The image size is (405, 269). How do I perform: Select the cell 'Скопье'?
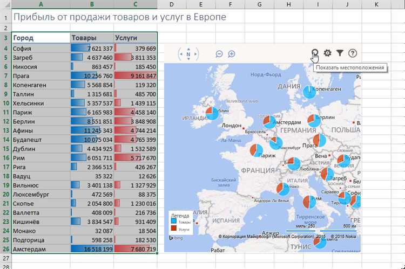(41, 203)
